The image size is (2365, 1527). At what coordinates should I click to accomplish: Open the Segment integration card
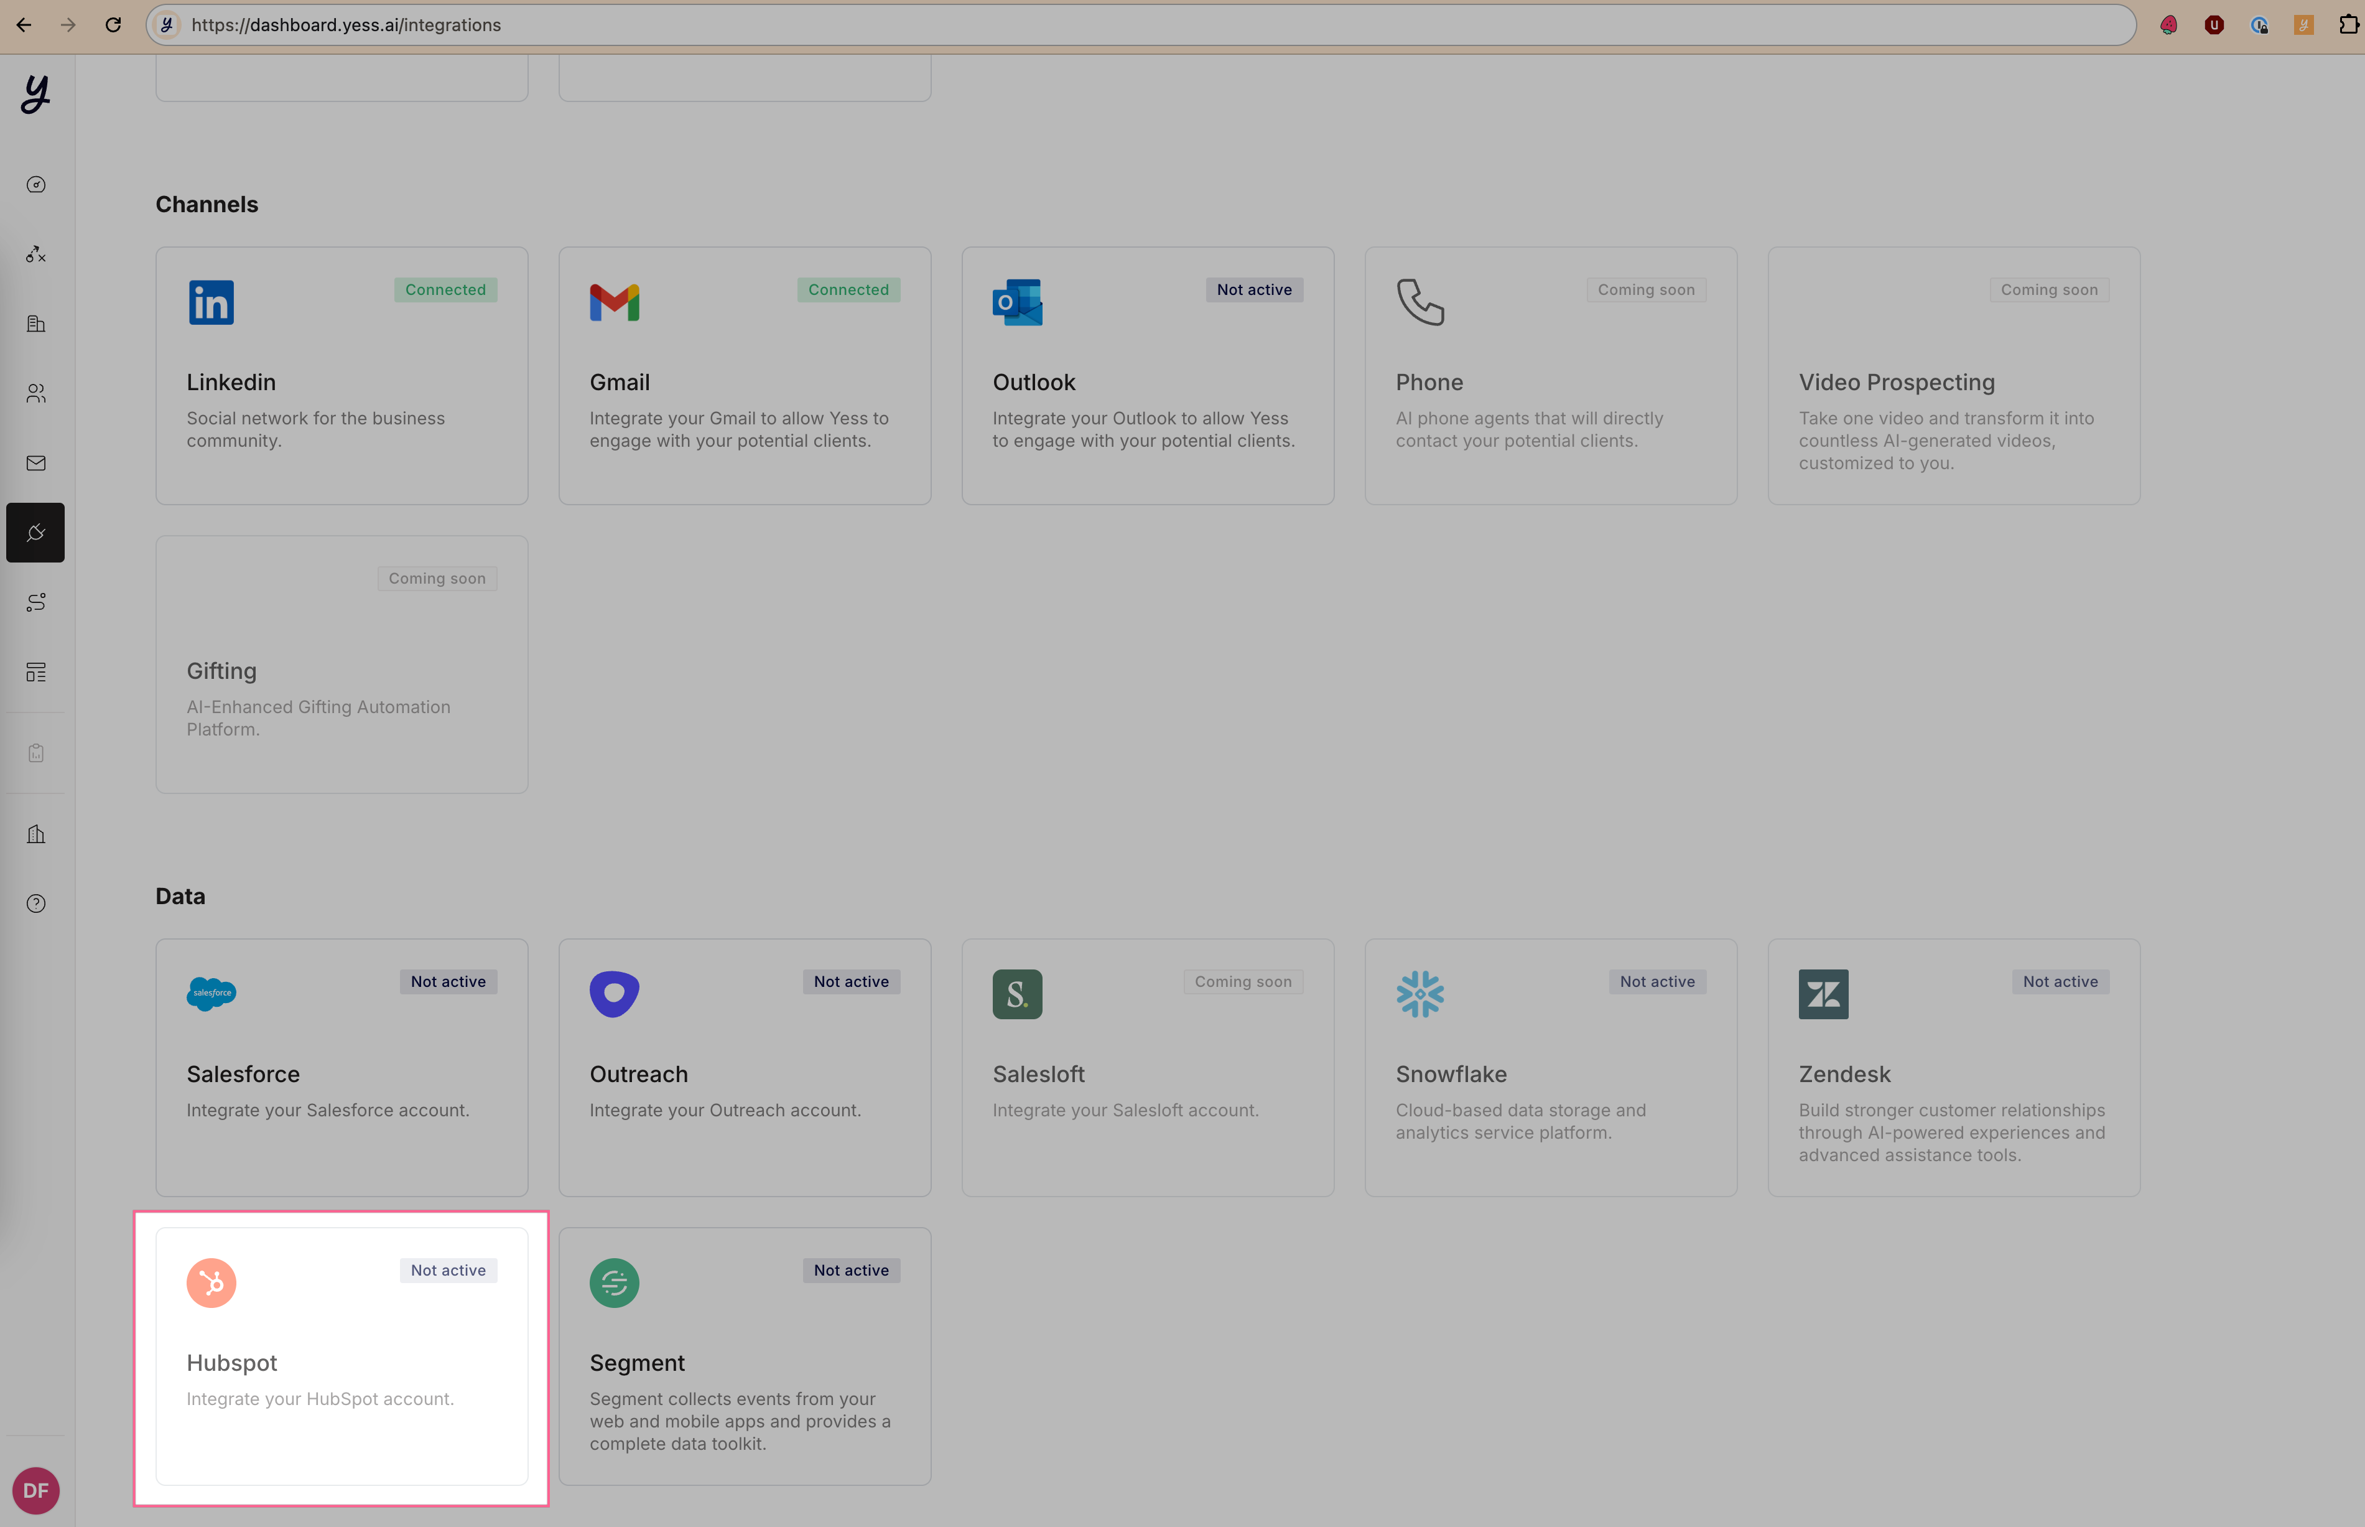coord(745,1355)
